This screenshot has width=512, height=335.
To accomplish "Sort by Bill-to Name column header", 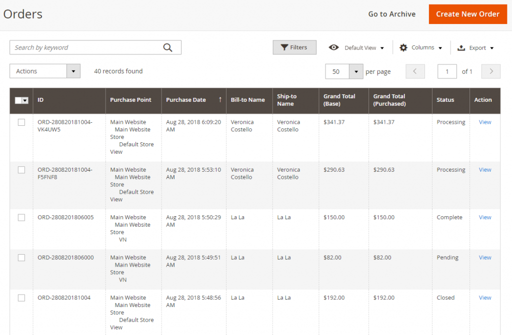I will click(247, 100).
